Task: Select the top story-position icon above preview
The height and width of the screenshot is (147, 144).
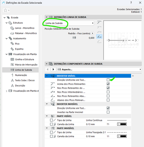Action: 99,22
